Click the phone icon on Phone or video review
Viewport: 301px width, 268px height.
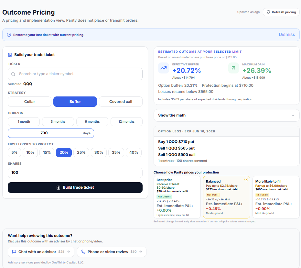tap(83, 252)
